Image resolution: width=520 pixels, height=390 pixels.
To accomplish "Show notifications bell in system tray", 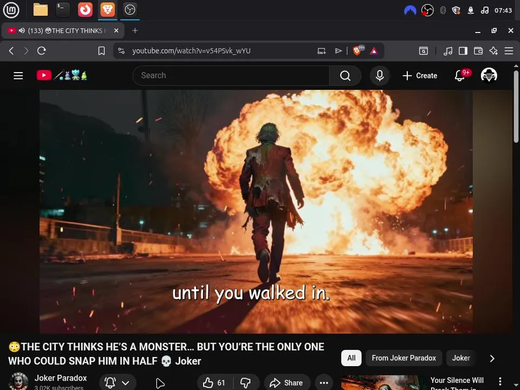I will click(x=471, y=10).
